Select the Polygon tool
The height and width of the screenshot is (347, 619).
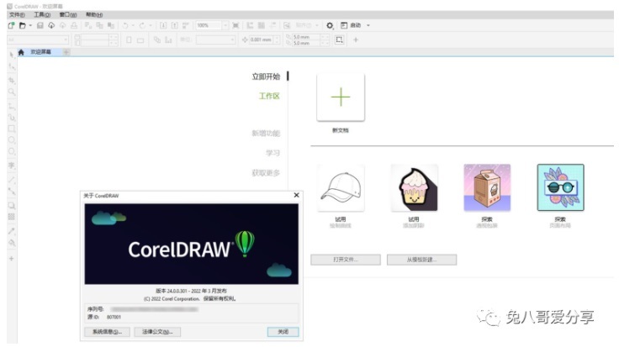point(12,151)
